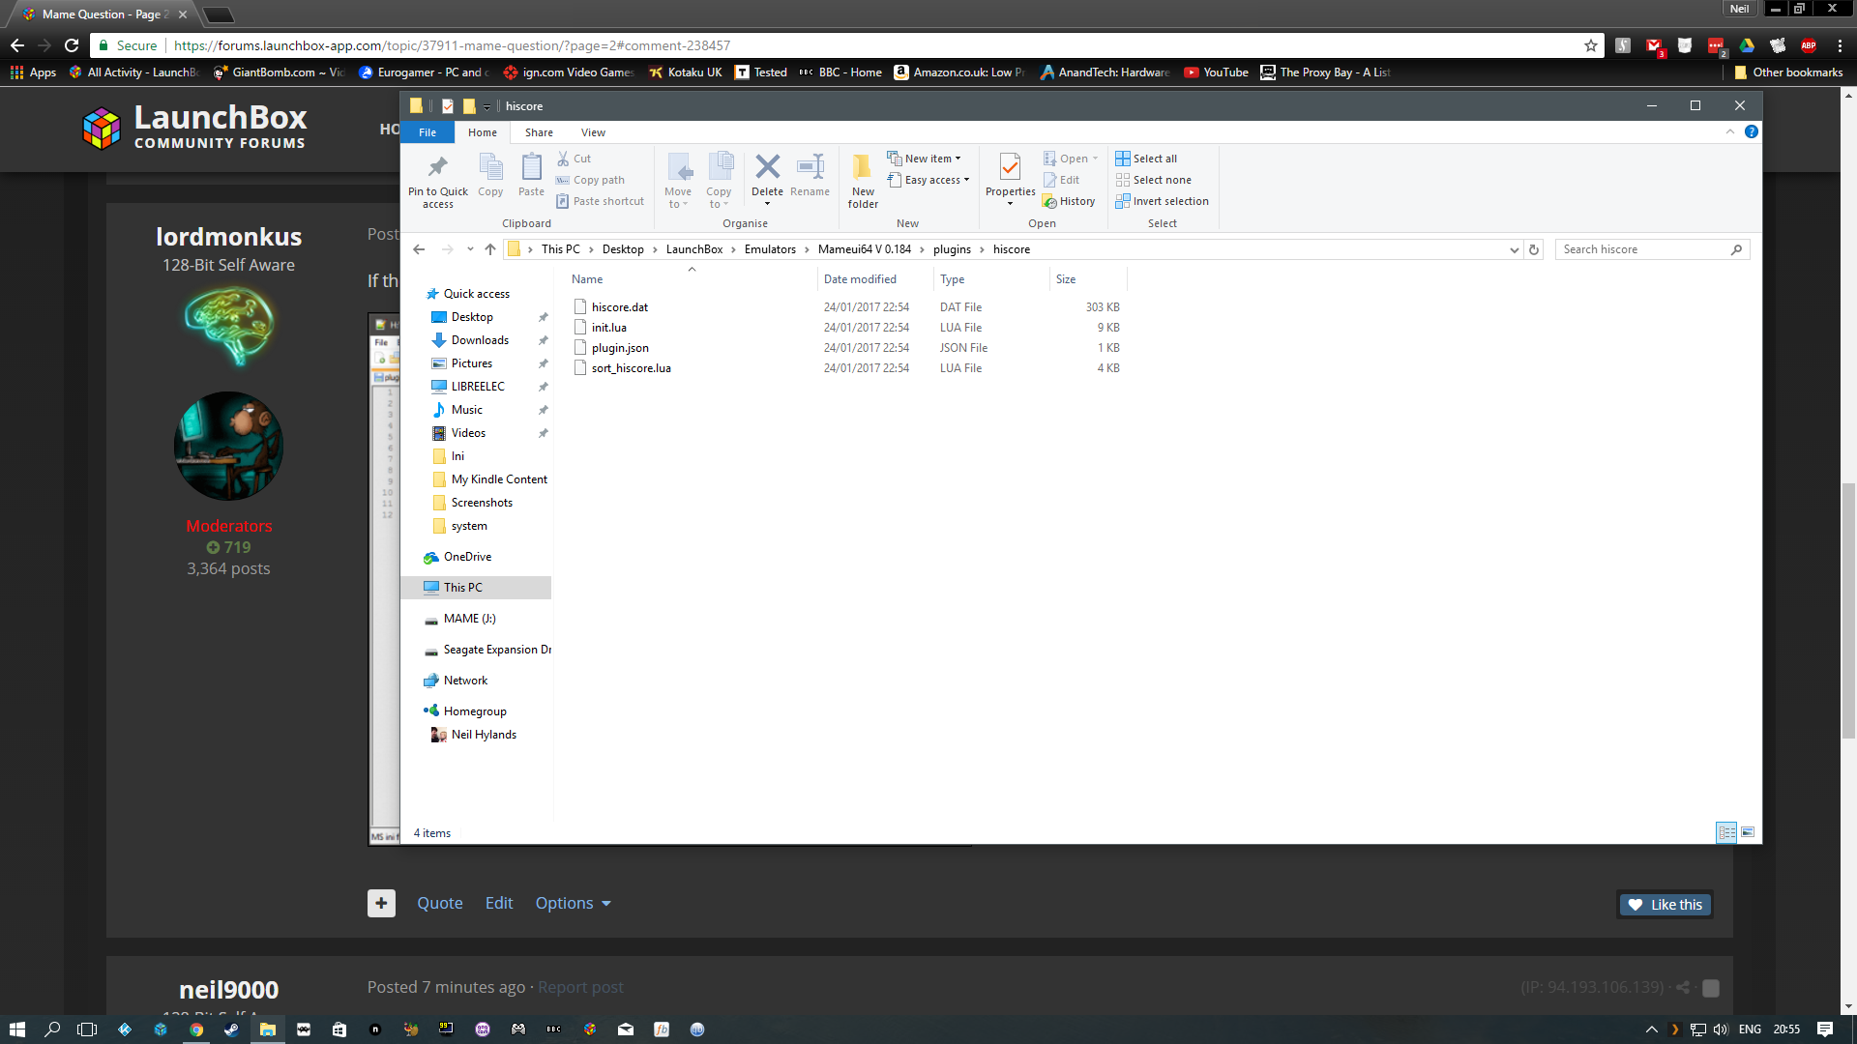Select the plugin.json file
The image size is (1857, 1044).
pyautogui.click(x=619, y=348)
